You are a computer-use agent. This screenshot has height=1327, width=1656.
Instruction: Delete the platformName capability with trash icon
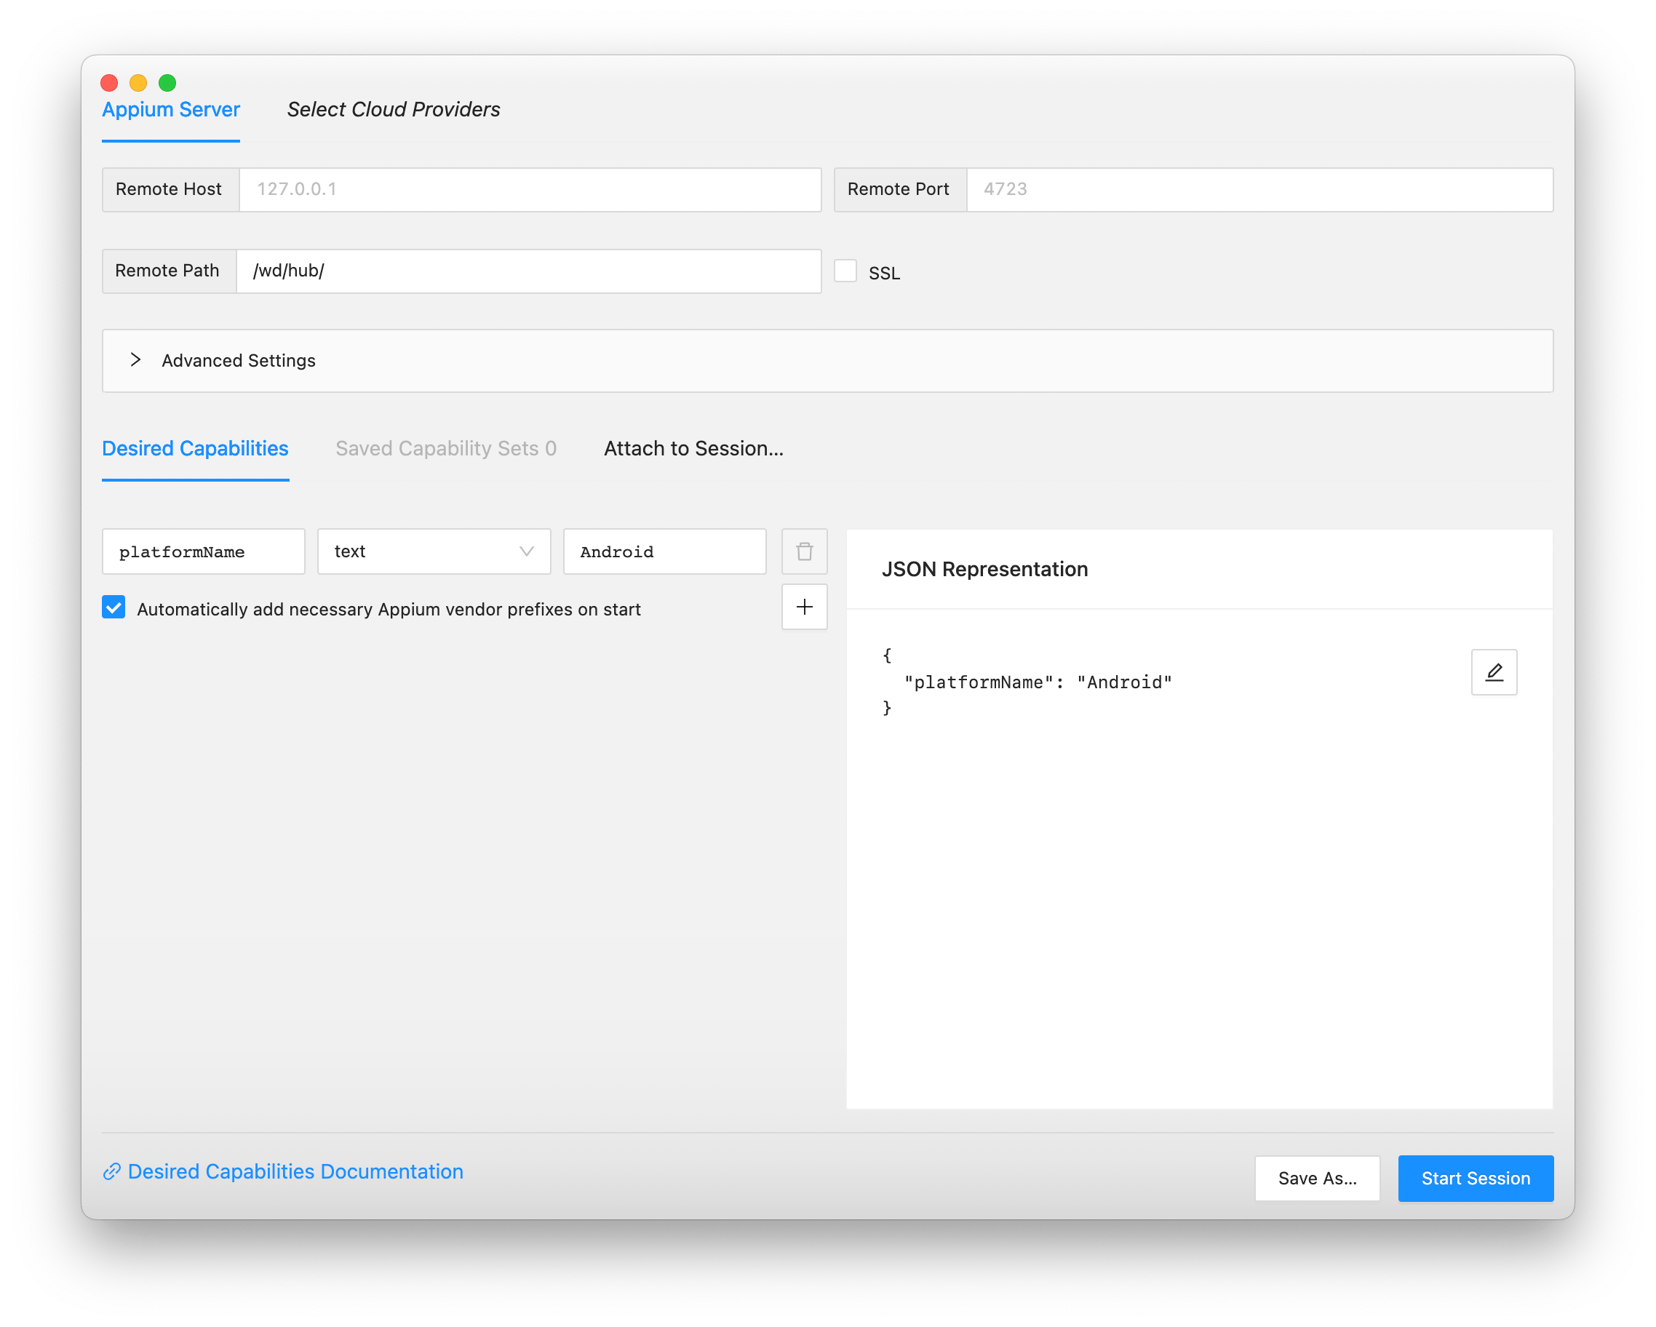click(804, 551)
